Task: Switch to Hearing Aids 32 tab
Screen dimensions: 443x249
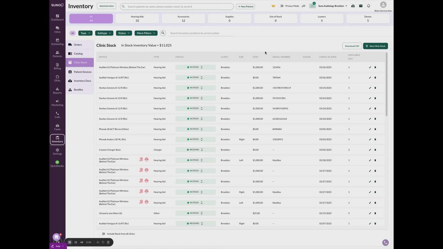Action: pos(137,19)
